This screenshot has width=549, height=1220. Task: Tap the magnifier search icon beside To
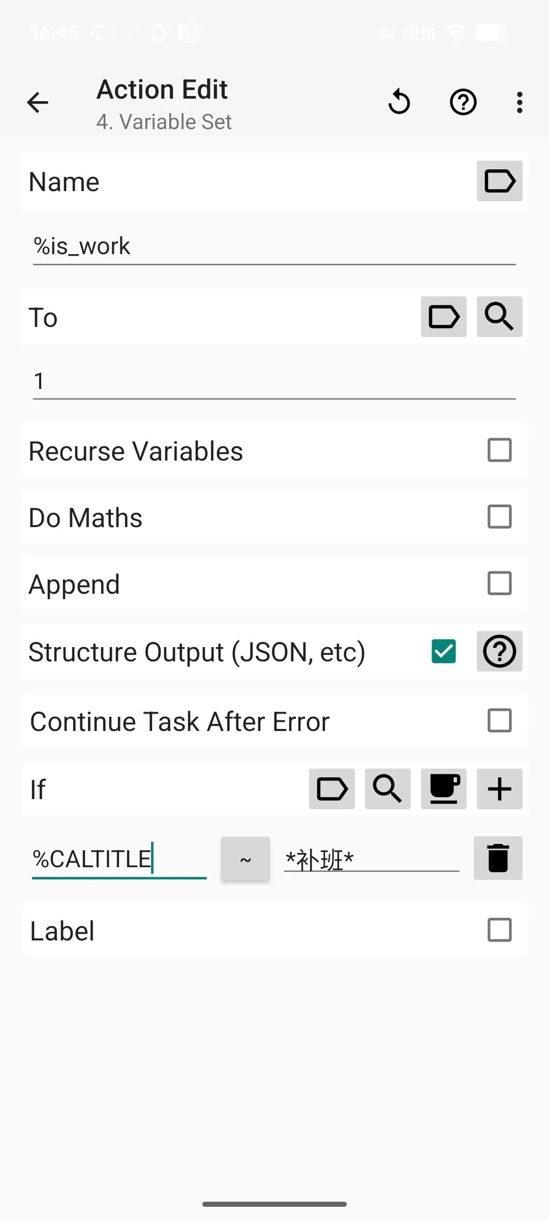click(x=499, y=317)
